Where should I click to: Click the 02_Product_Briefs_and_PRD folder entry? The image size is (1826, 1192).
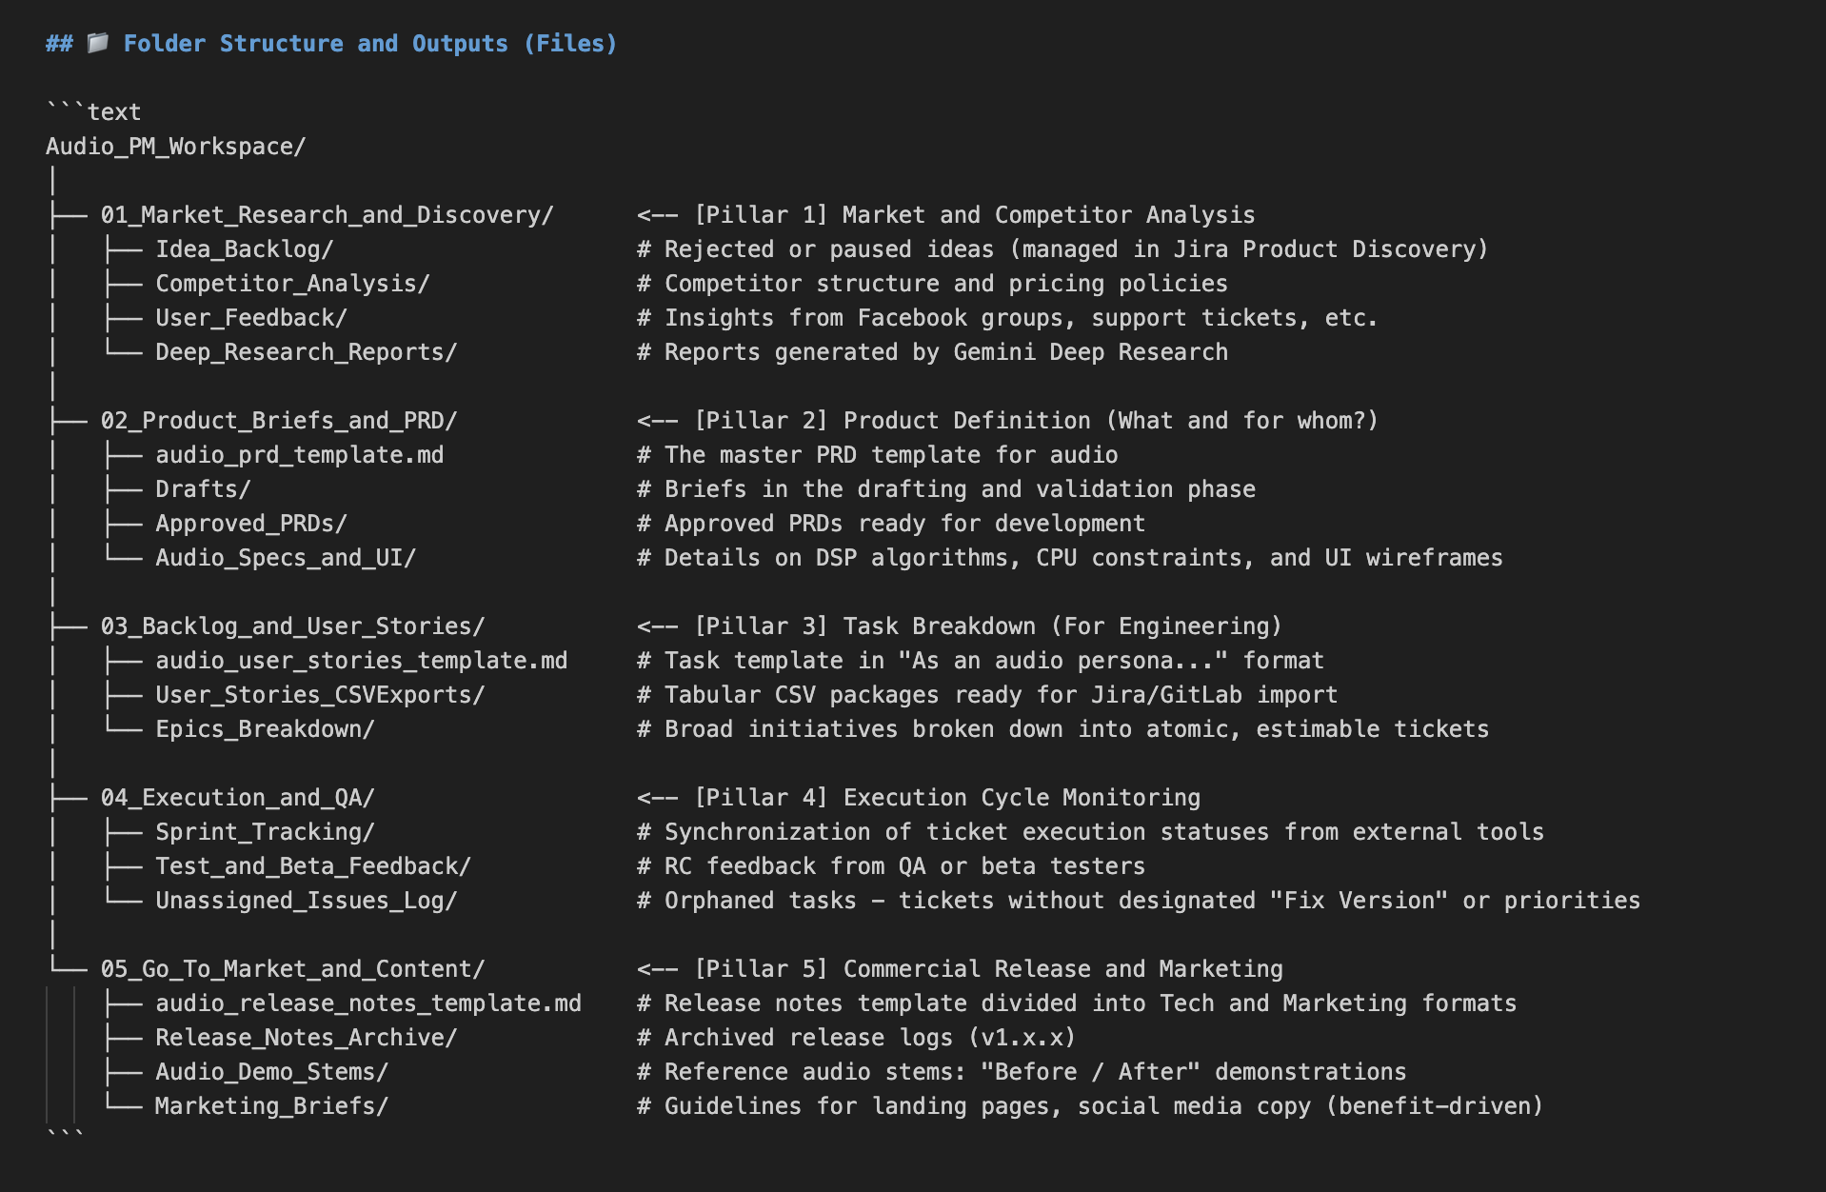point(279,421)
